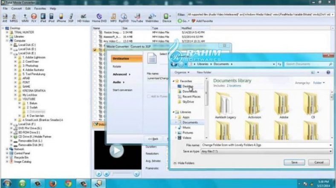
Task: Open the Organize dropdown menu
Action: [x=182, y=72]
